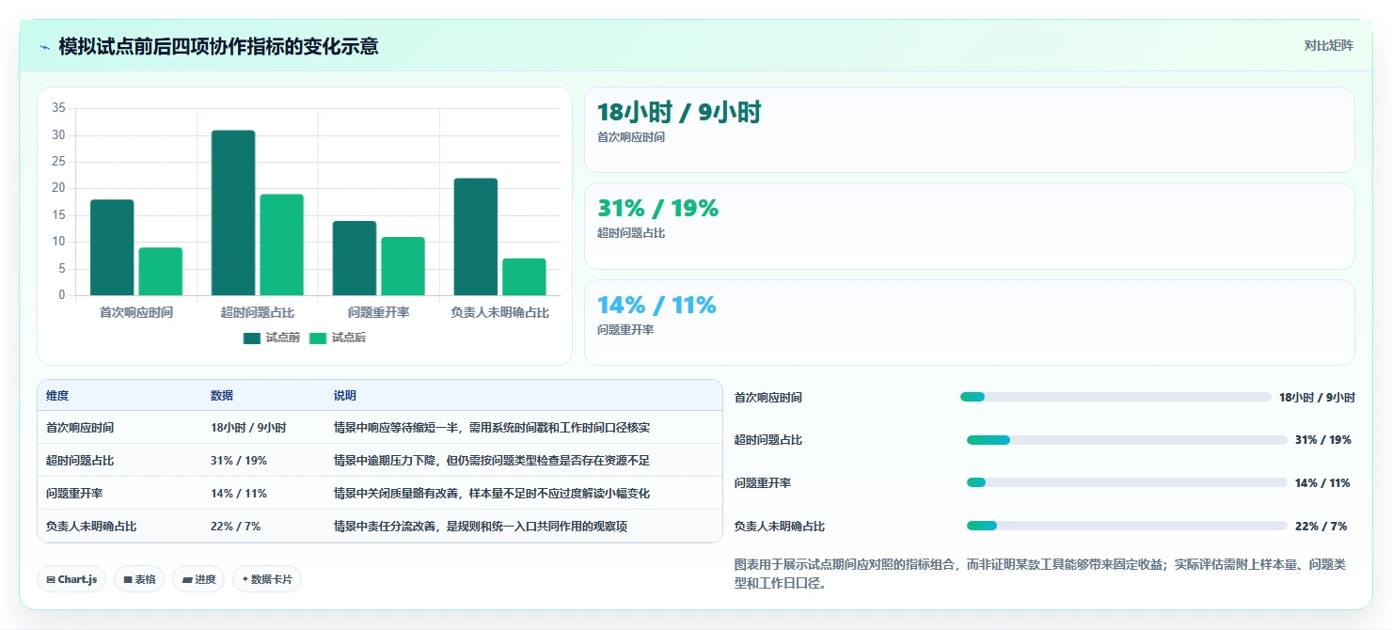Click the 超时问题占比 progress bar
Screen dimensions: 1392x630
[1127, 440]
